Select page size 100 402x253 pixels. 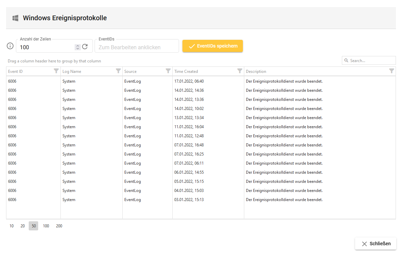46,226
